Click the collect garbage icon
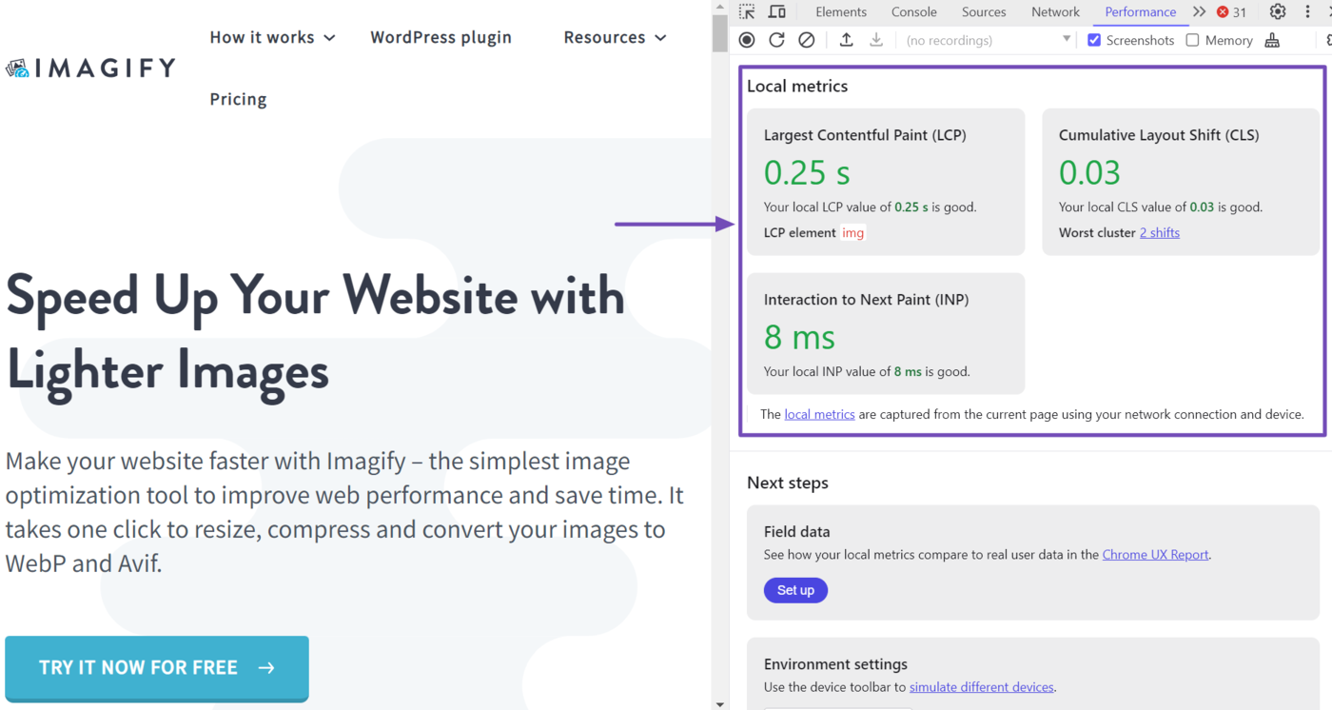 (1272, 40)
